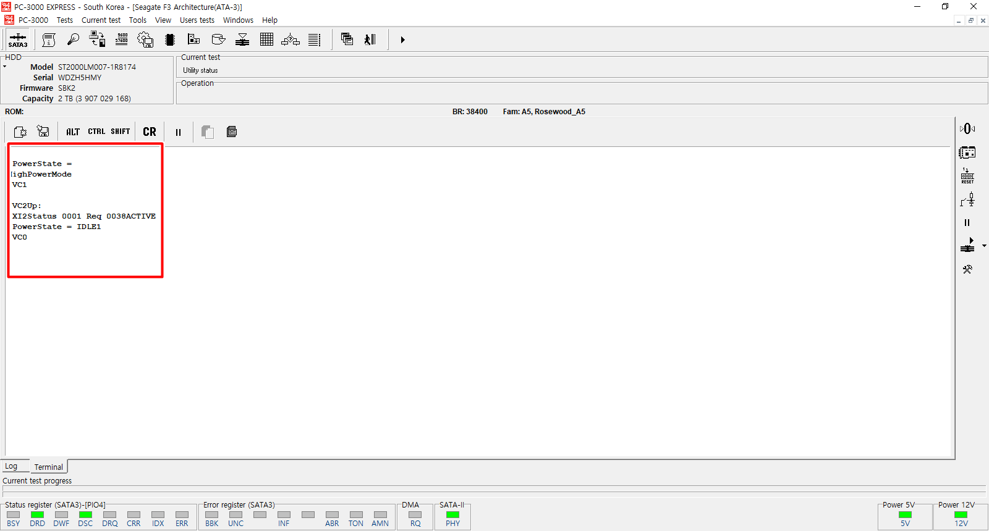Click the 'BR: 38400' baud rate label
This screenshot has height=531, width=989.
tap(470, 112)
